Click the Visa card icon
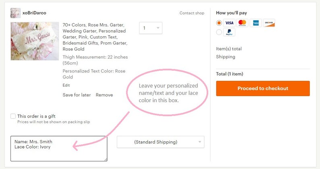Viewport: 320px width, 169px height. click(x=229, y=23)
